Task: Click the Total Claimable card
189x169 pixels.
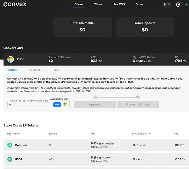Action: (x=83, y=27)
